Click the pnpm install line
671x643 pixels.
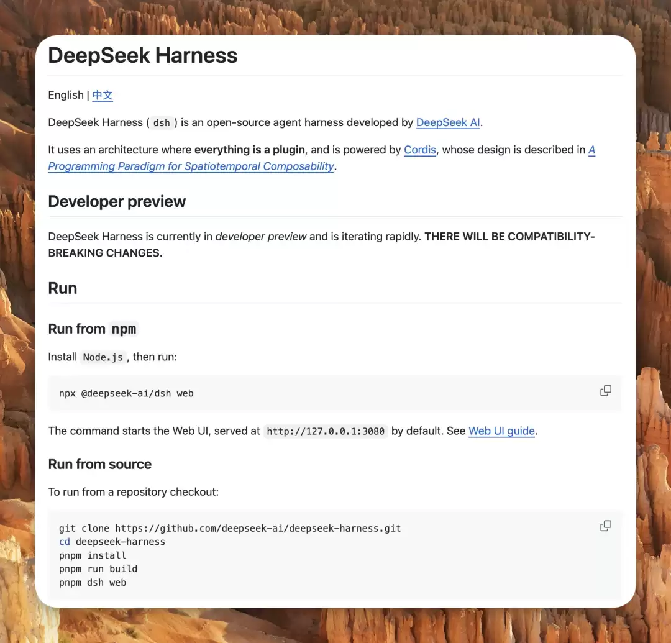(x=93, y=555)
